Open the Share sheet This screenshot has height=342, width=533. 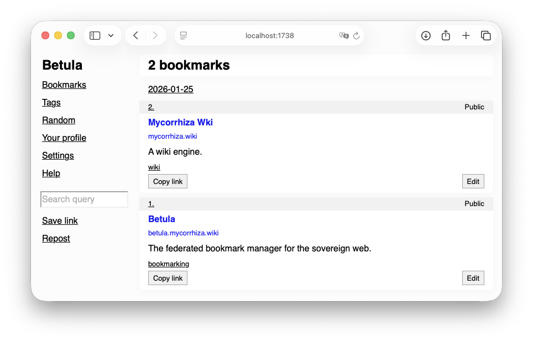point(446,35)
